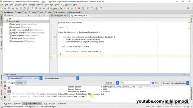Screen dimensions: 193x108
Task: Click the navigate Forward arrow icon
Action: pyautogui.click(x=44, y=8)
